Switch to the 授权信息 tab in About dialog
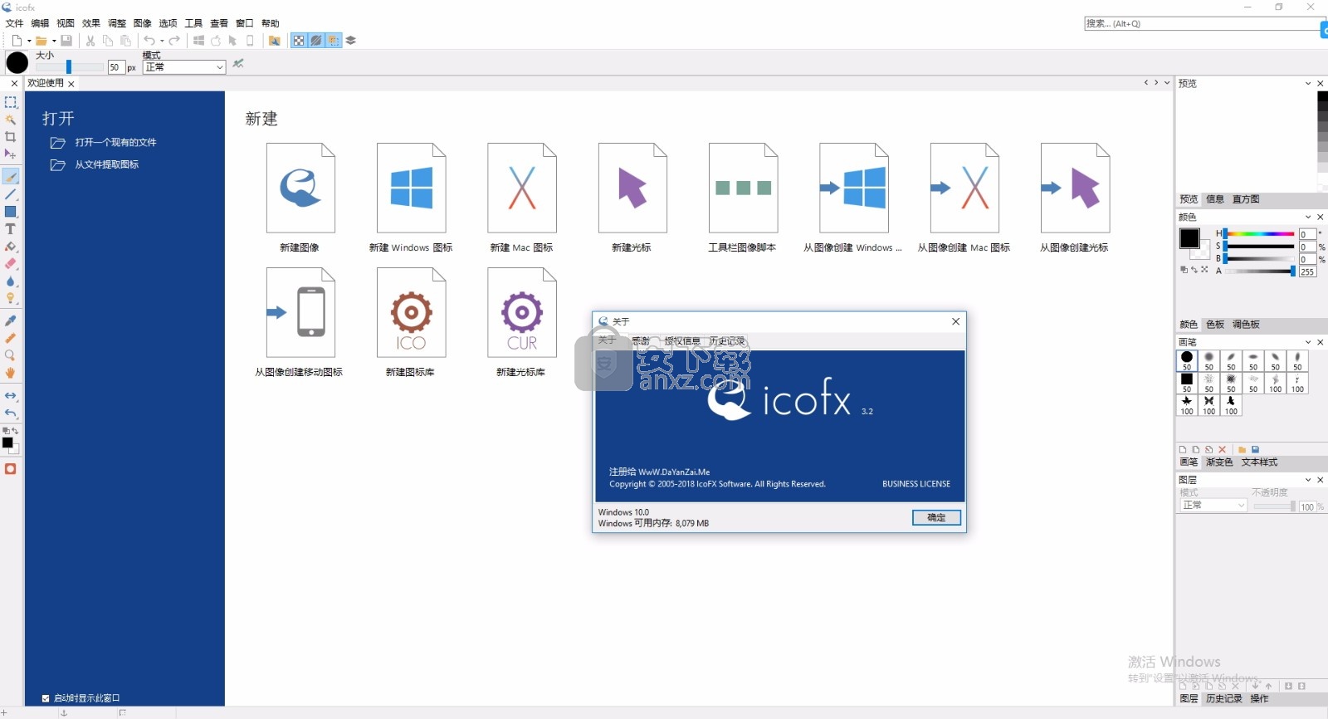This screenshot has width=1328, height=719. (682, 341)
